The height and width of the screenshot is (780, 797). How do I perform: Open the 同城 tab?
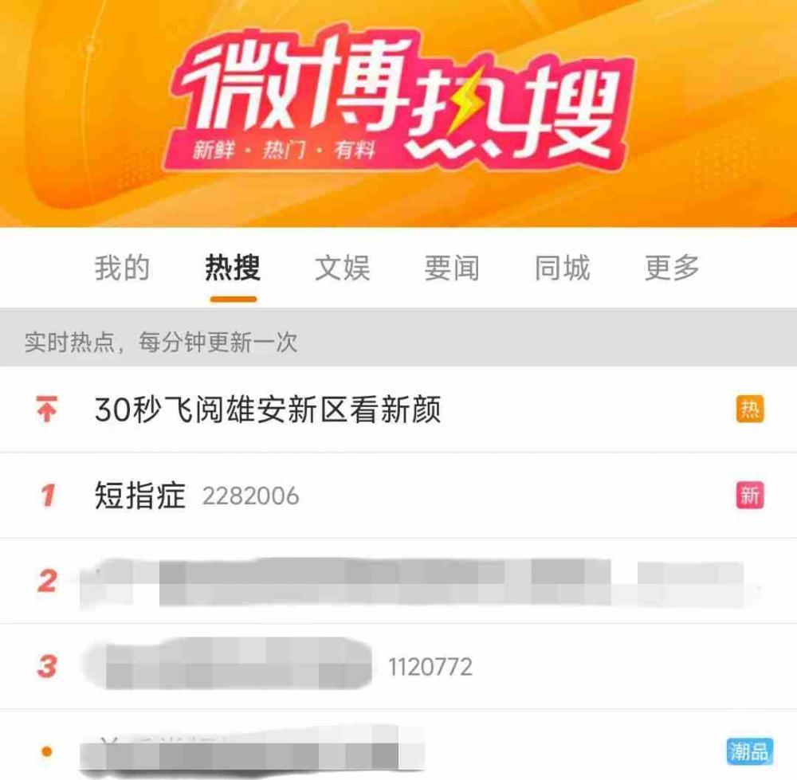click(x=563, y=268)
